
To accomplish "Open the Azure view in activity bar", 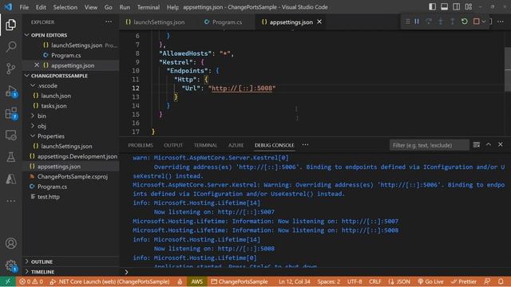I will (10, 179).
